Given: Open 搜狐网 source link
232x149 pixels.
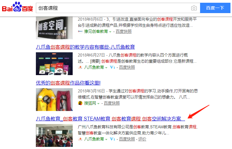Looking at the screenshot, I should (x=90, y=103).
